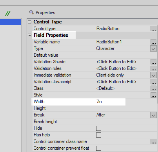This screenshot has height=152, width=158.
Task: Open ellipsis button for Class property
Action: [153, 88]
